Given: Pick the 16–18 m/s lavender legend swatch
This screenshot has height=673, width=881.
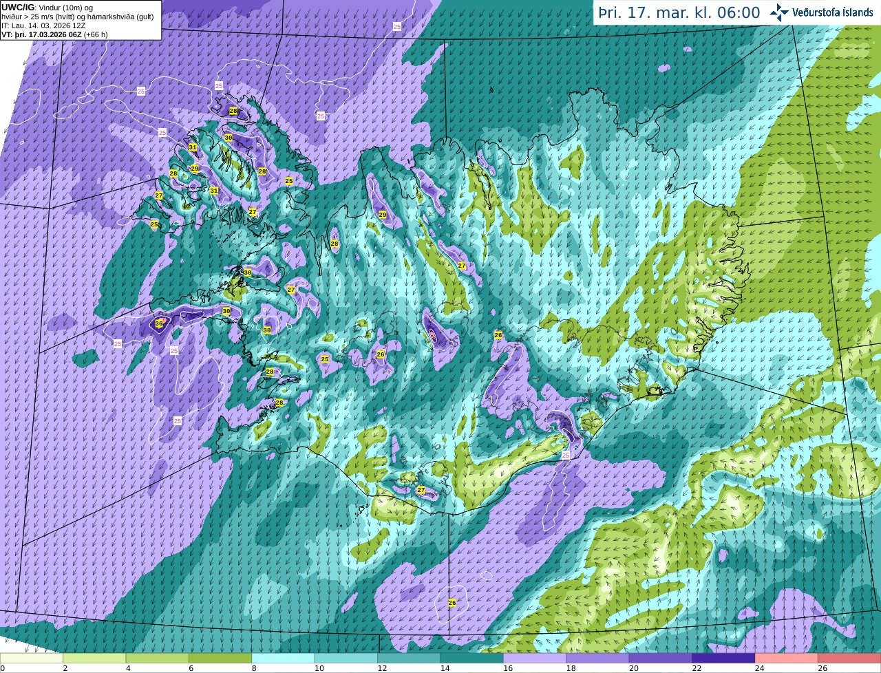Looking at the screenshot, I should pyautogui.click(x=535, y=659).
